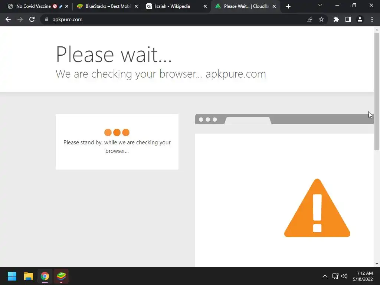
Task: Bookmark this tab with star icon
Action: 321,19
